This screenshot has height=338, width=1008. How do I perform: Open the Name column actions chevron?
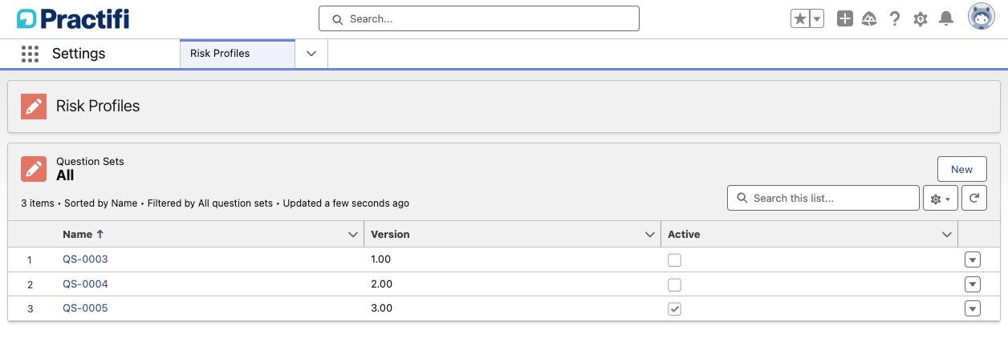coord(352,235)
